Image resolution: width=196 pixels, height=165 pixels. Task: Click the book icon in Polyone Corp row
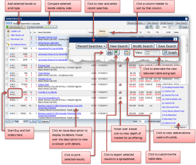point(120,65)
